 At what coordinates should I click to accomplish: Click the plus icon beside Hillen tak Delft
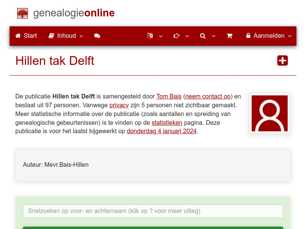pyautogui.click(x=282, y=60)
